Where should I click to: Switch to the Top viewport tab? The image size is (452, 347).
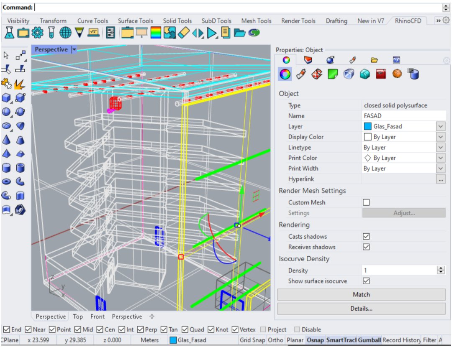pos(78,316)
